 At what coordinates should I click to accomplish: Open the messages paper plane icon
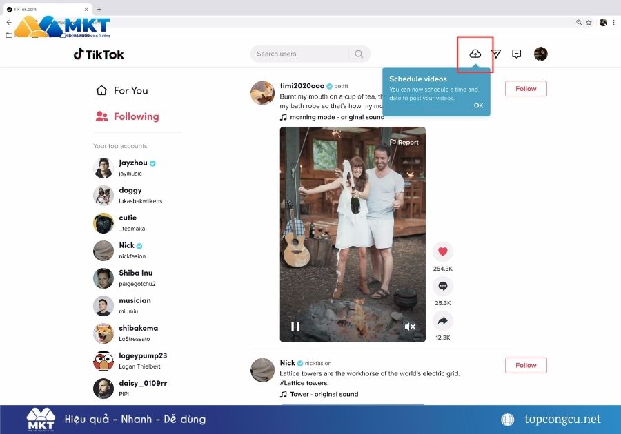(x=496, y=54)
